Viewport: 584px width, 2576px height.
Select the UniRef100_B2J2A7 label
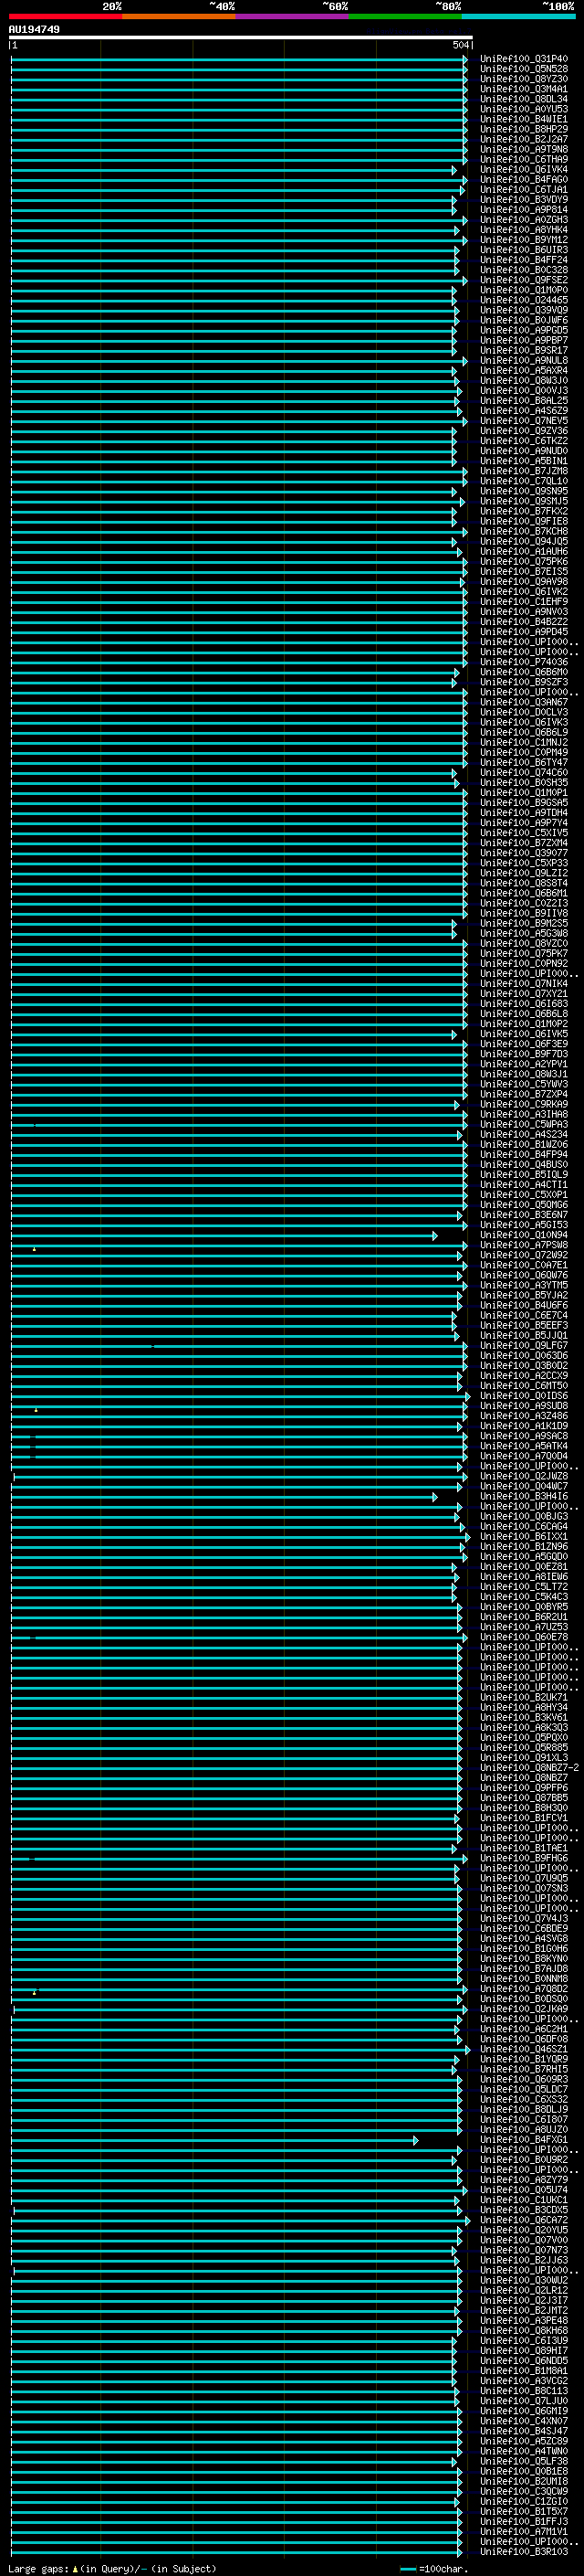(x=523, y=139)
